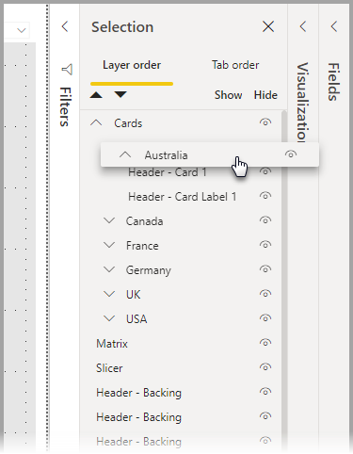Expand the Canada group
The width and height of the screenshot is (353, 454).
109,220
